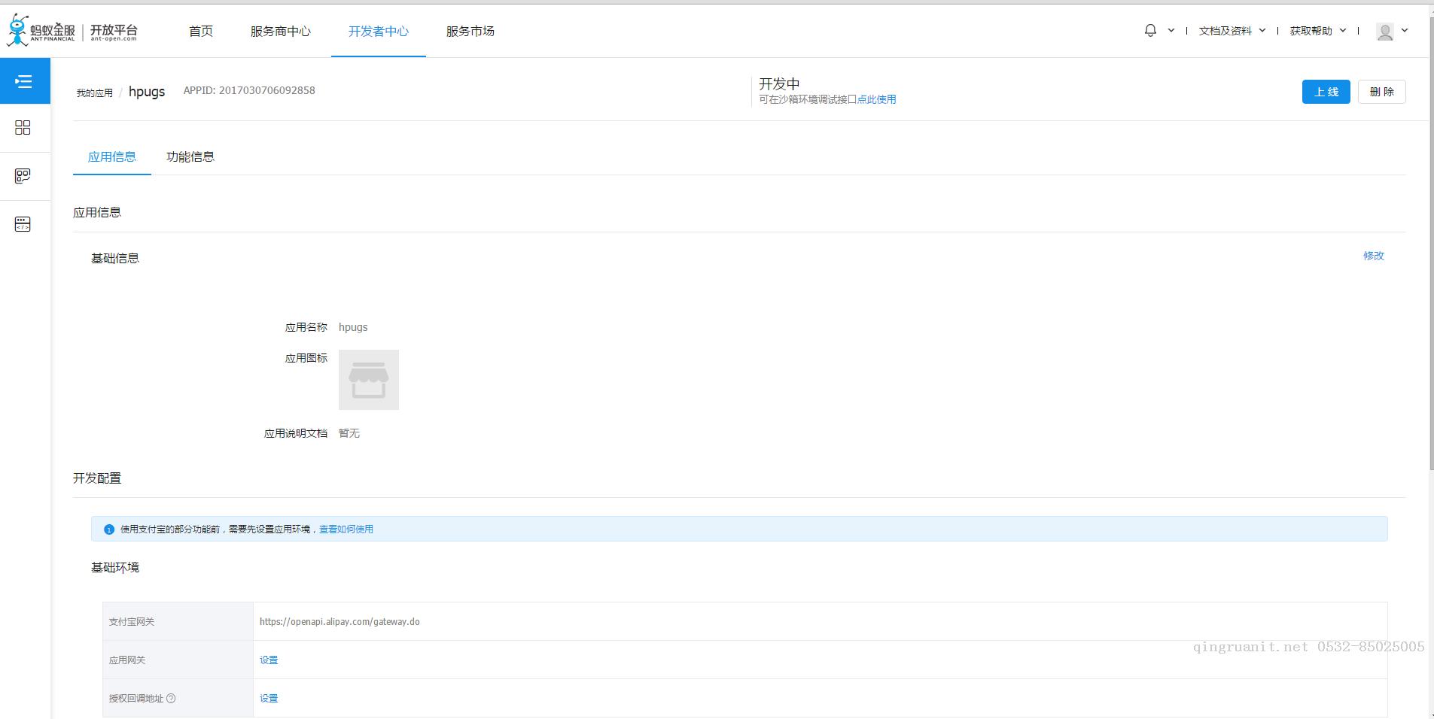
Task: Open the notifications bell
Action: (x=1150, y=31)
